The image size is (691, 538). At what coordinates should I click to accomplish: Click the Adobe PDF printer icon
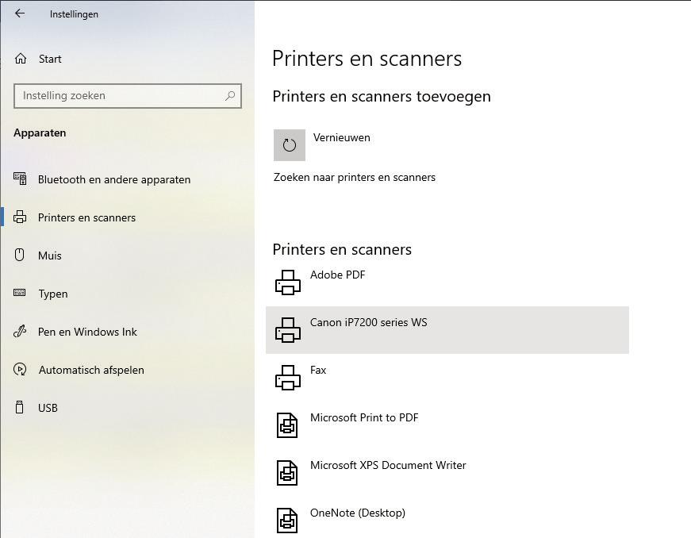[287, 282]
